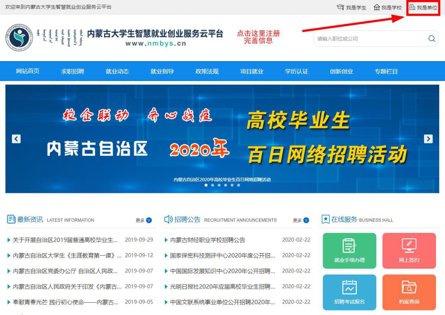Click the 我是学校 school building icon
Image resolution: width=445 pixels, height=315 pixels.
pos(377,7)
